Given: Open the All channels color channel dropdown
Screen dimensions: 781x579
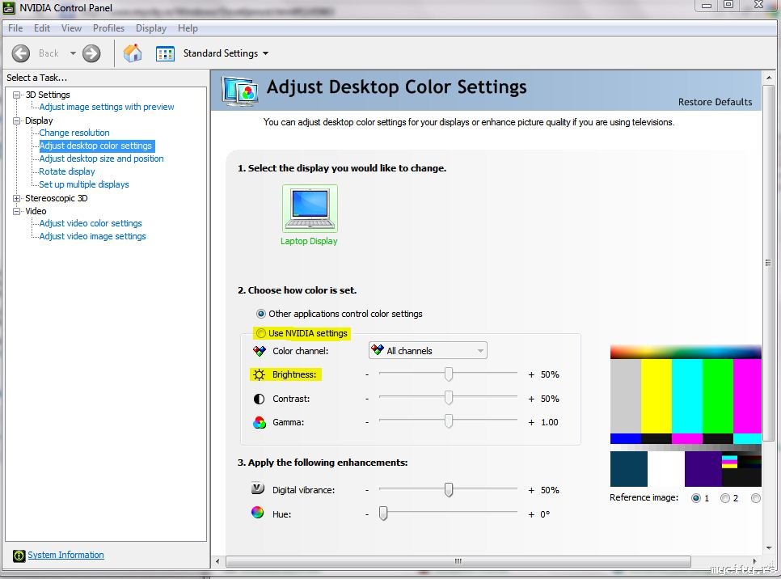Looking at the screenshot, I should [428, 351].
